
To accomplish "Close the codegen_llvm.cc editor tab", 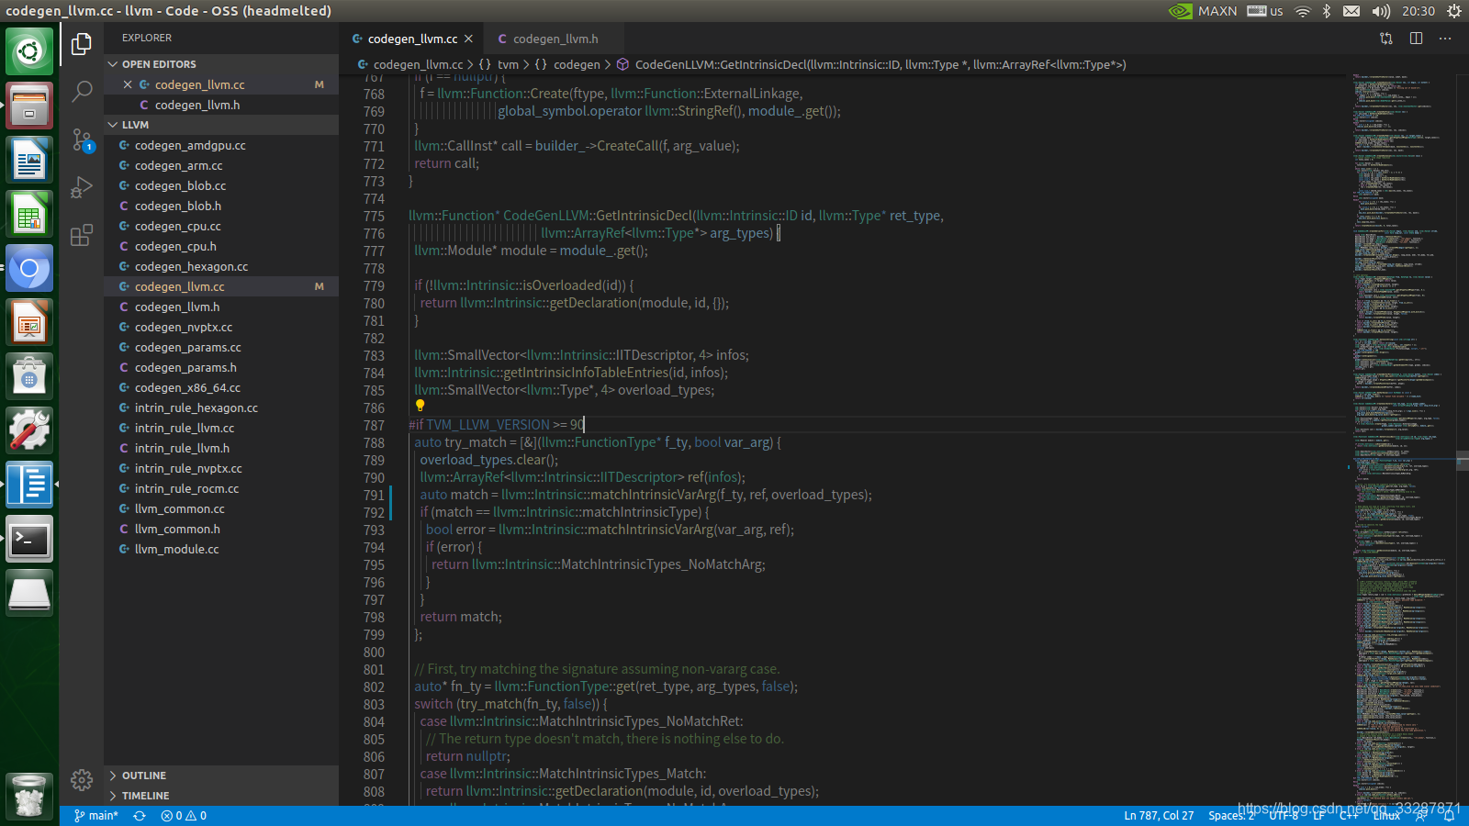I will [x=468, y=39].
